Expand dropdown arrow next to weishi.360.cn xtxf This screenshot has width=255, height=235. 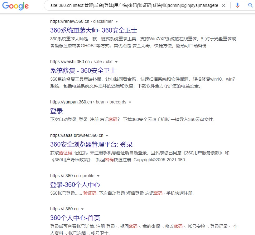coord(116,62)
